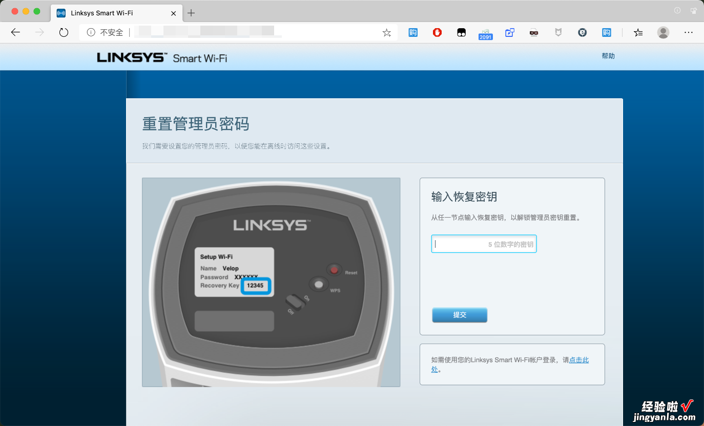The image size is (704, 426).
Task: Click the Velop router illustration image
Action: [x=271, y=282]
